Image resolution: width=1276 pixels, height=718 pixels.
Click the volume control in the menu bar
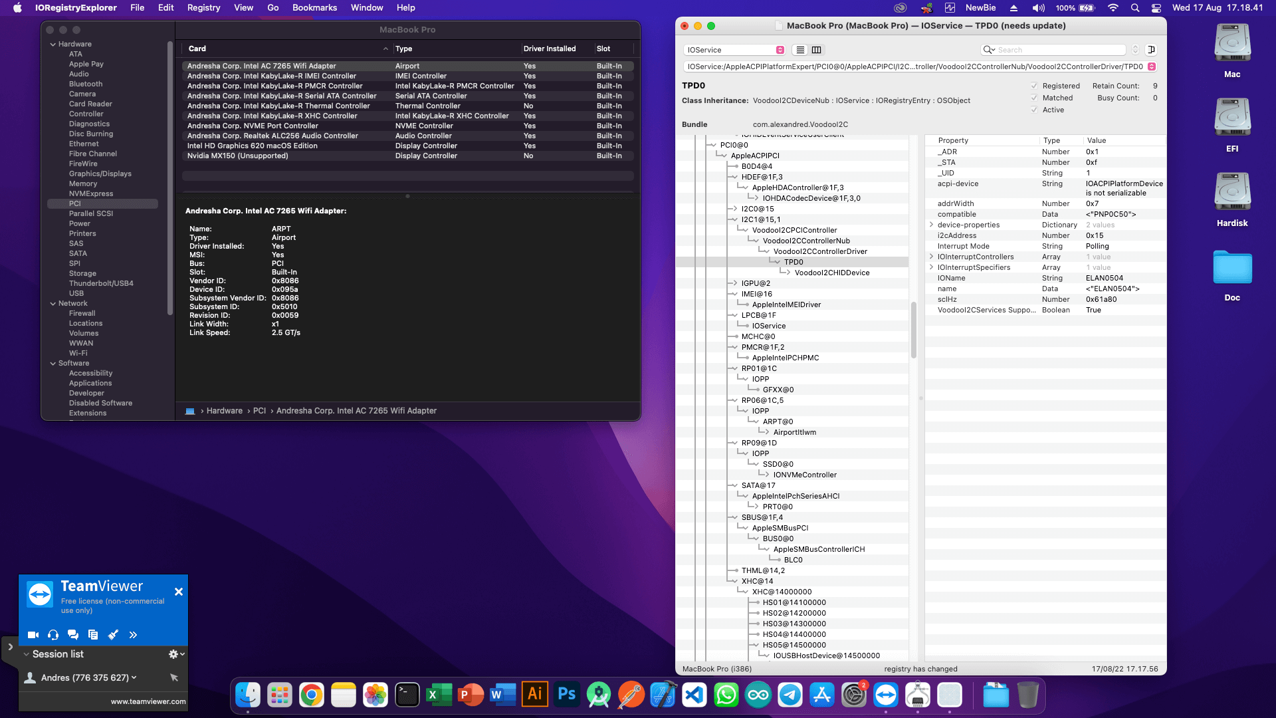[x=1038, y=8]
